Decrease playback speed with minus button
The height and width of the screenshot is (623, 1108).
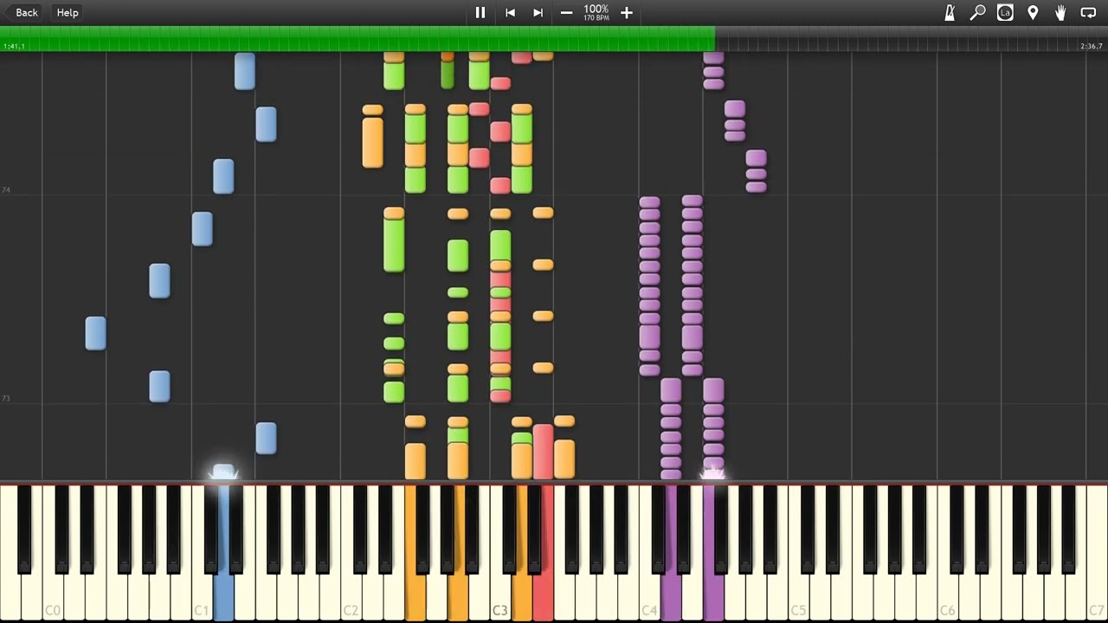(566, 12)
